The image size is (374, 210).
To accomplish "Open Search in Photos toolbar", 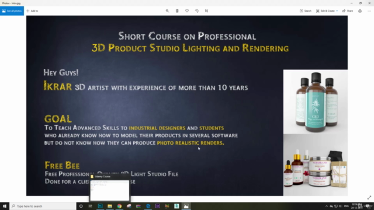I will click(x=306, y=11).
